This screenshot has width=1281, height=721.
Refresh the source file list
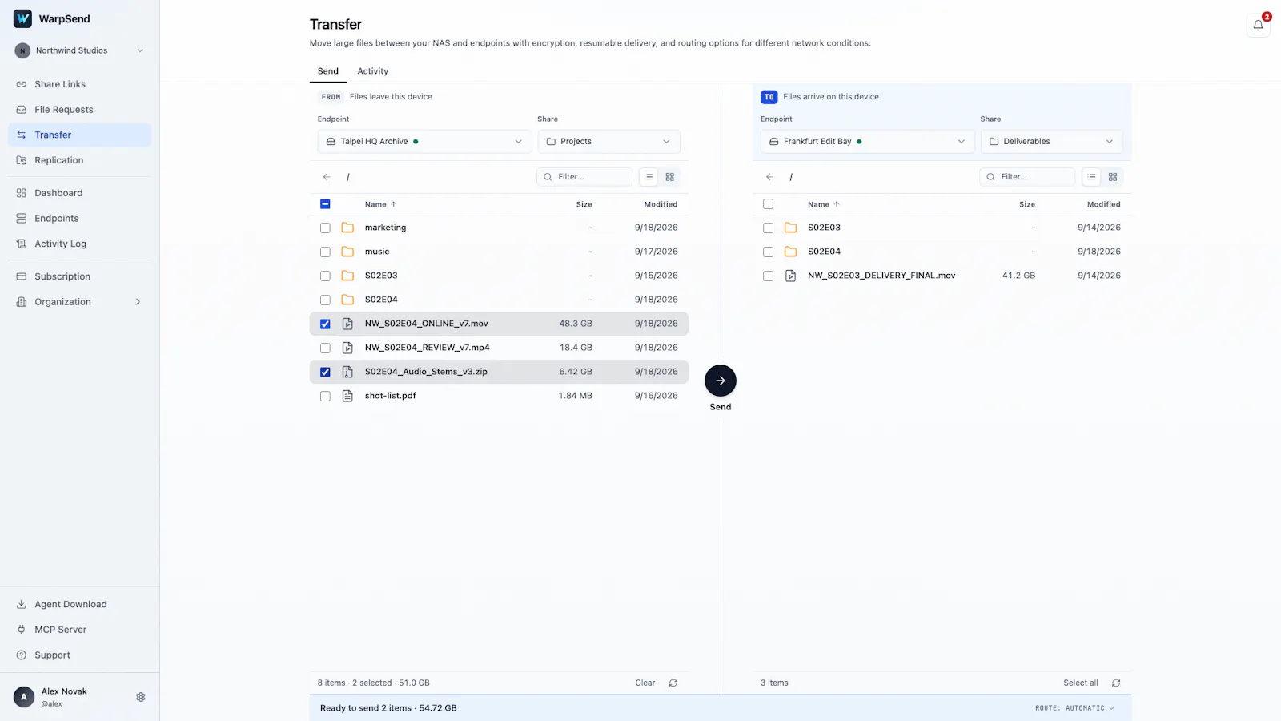[x=673, y=683]
